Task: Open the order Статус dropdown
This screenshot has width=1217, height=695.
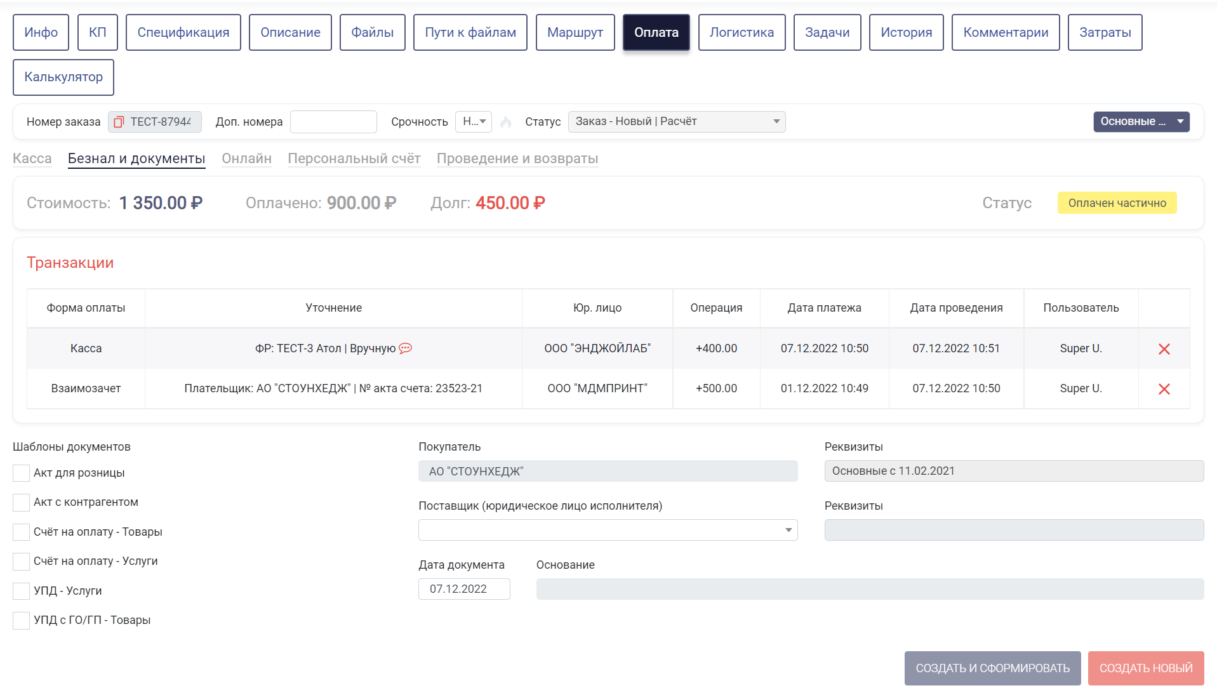Action: coord(677,122)
